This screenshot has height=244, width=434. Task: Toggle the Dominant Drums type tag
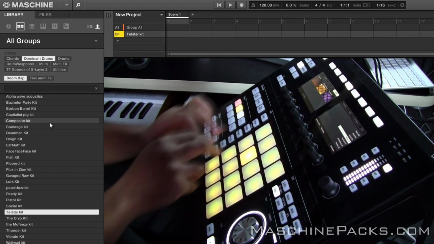click(39, 59)
